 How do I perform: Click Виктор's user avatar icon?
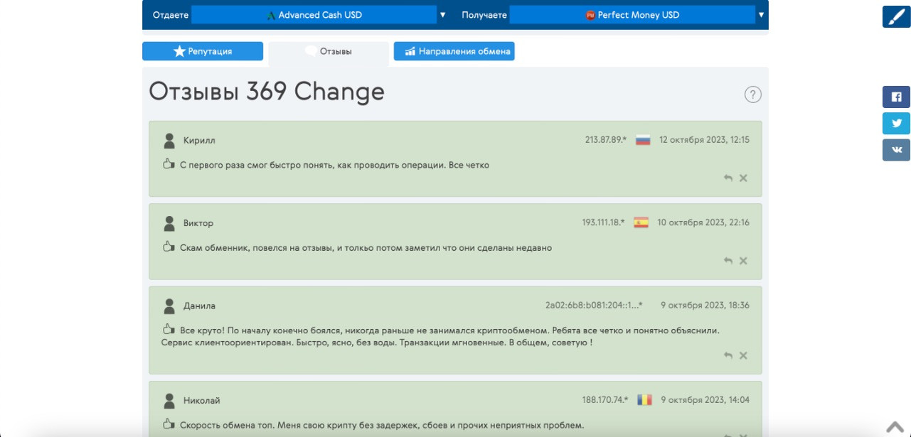pos(169,223)
